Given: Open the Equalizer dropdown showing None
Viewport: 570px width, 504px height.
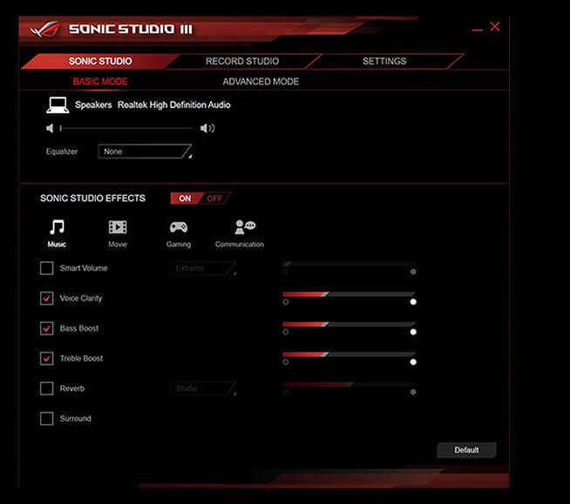Looking at the screenshot, I should click(145, 151).
